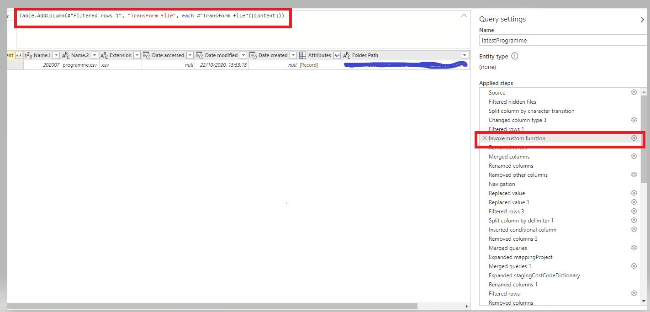Click the Entity type info icon
This screenshot has width=650, height=312.
point(515,56)
